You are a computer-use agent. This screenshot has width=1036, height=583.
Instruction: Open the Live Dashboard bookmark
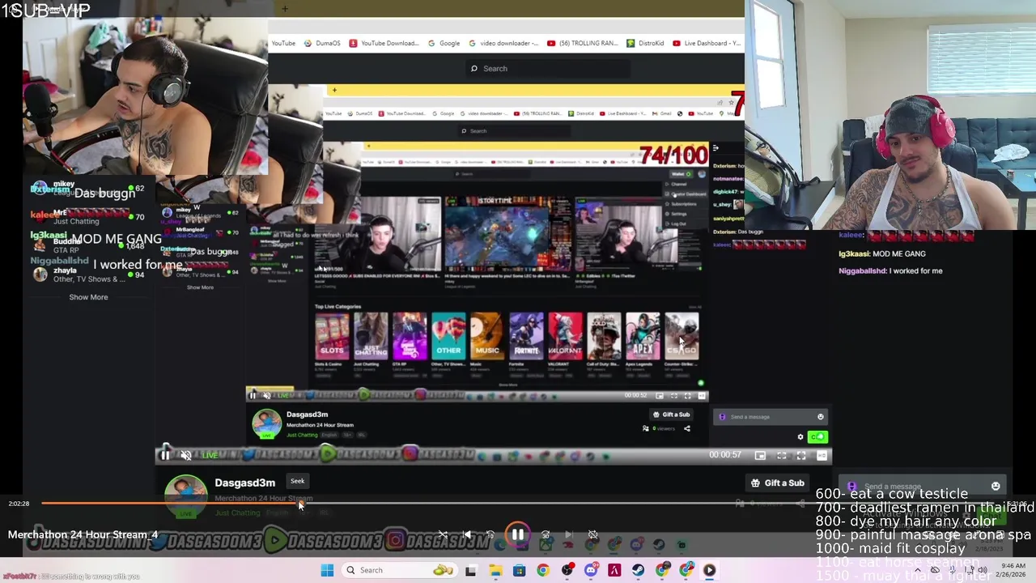[x=707, y=43]
